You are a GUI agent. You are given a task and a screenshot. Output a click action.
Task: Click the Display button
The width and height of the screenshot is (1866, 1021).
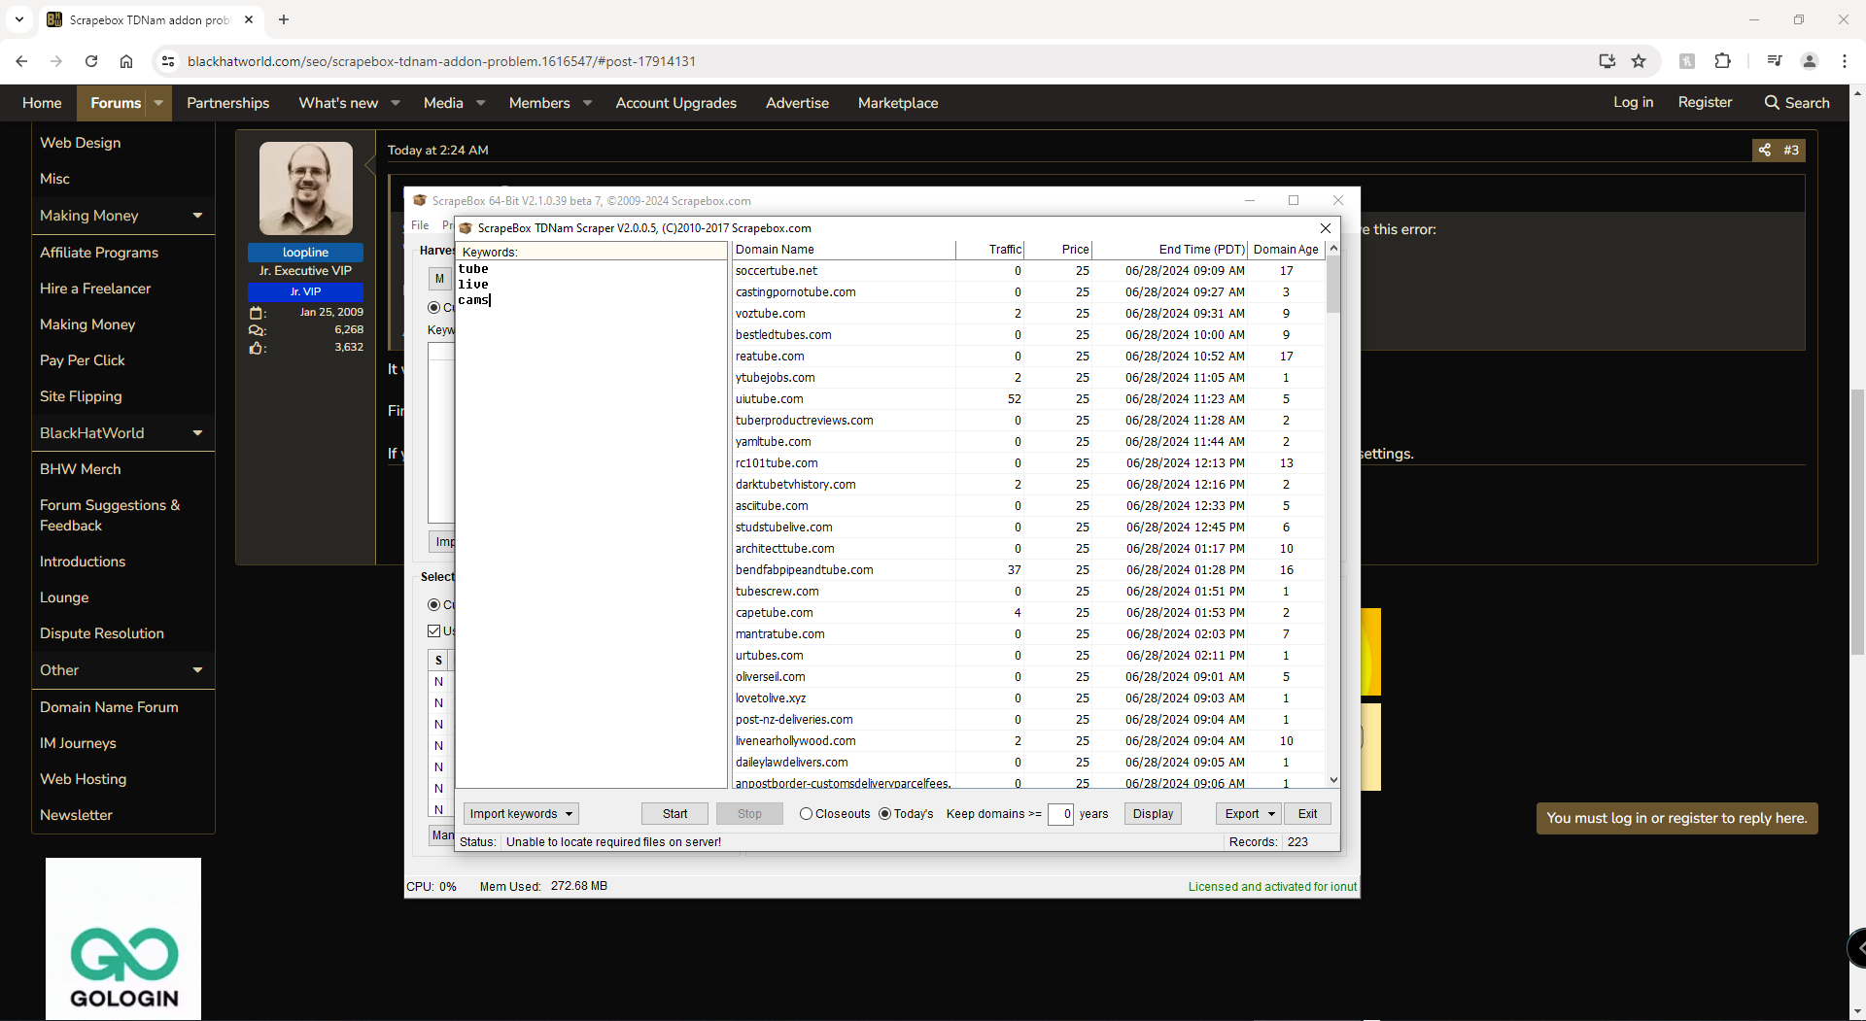click(1153, 814)
